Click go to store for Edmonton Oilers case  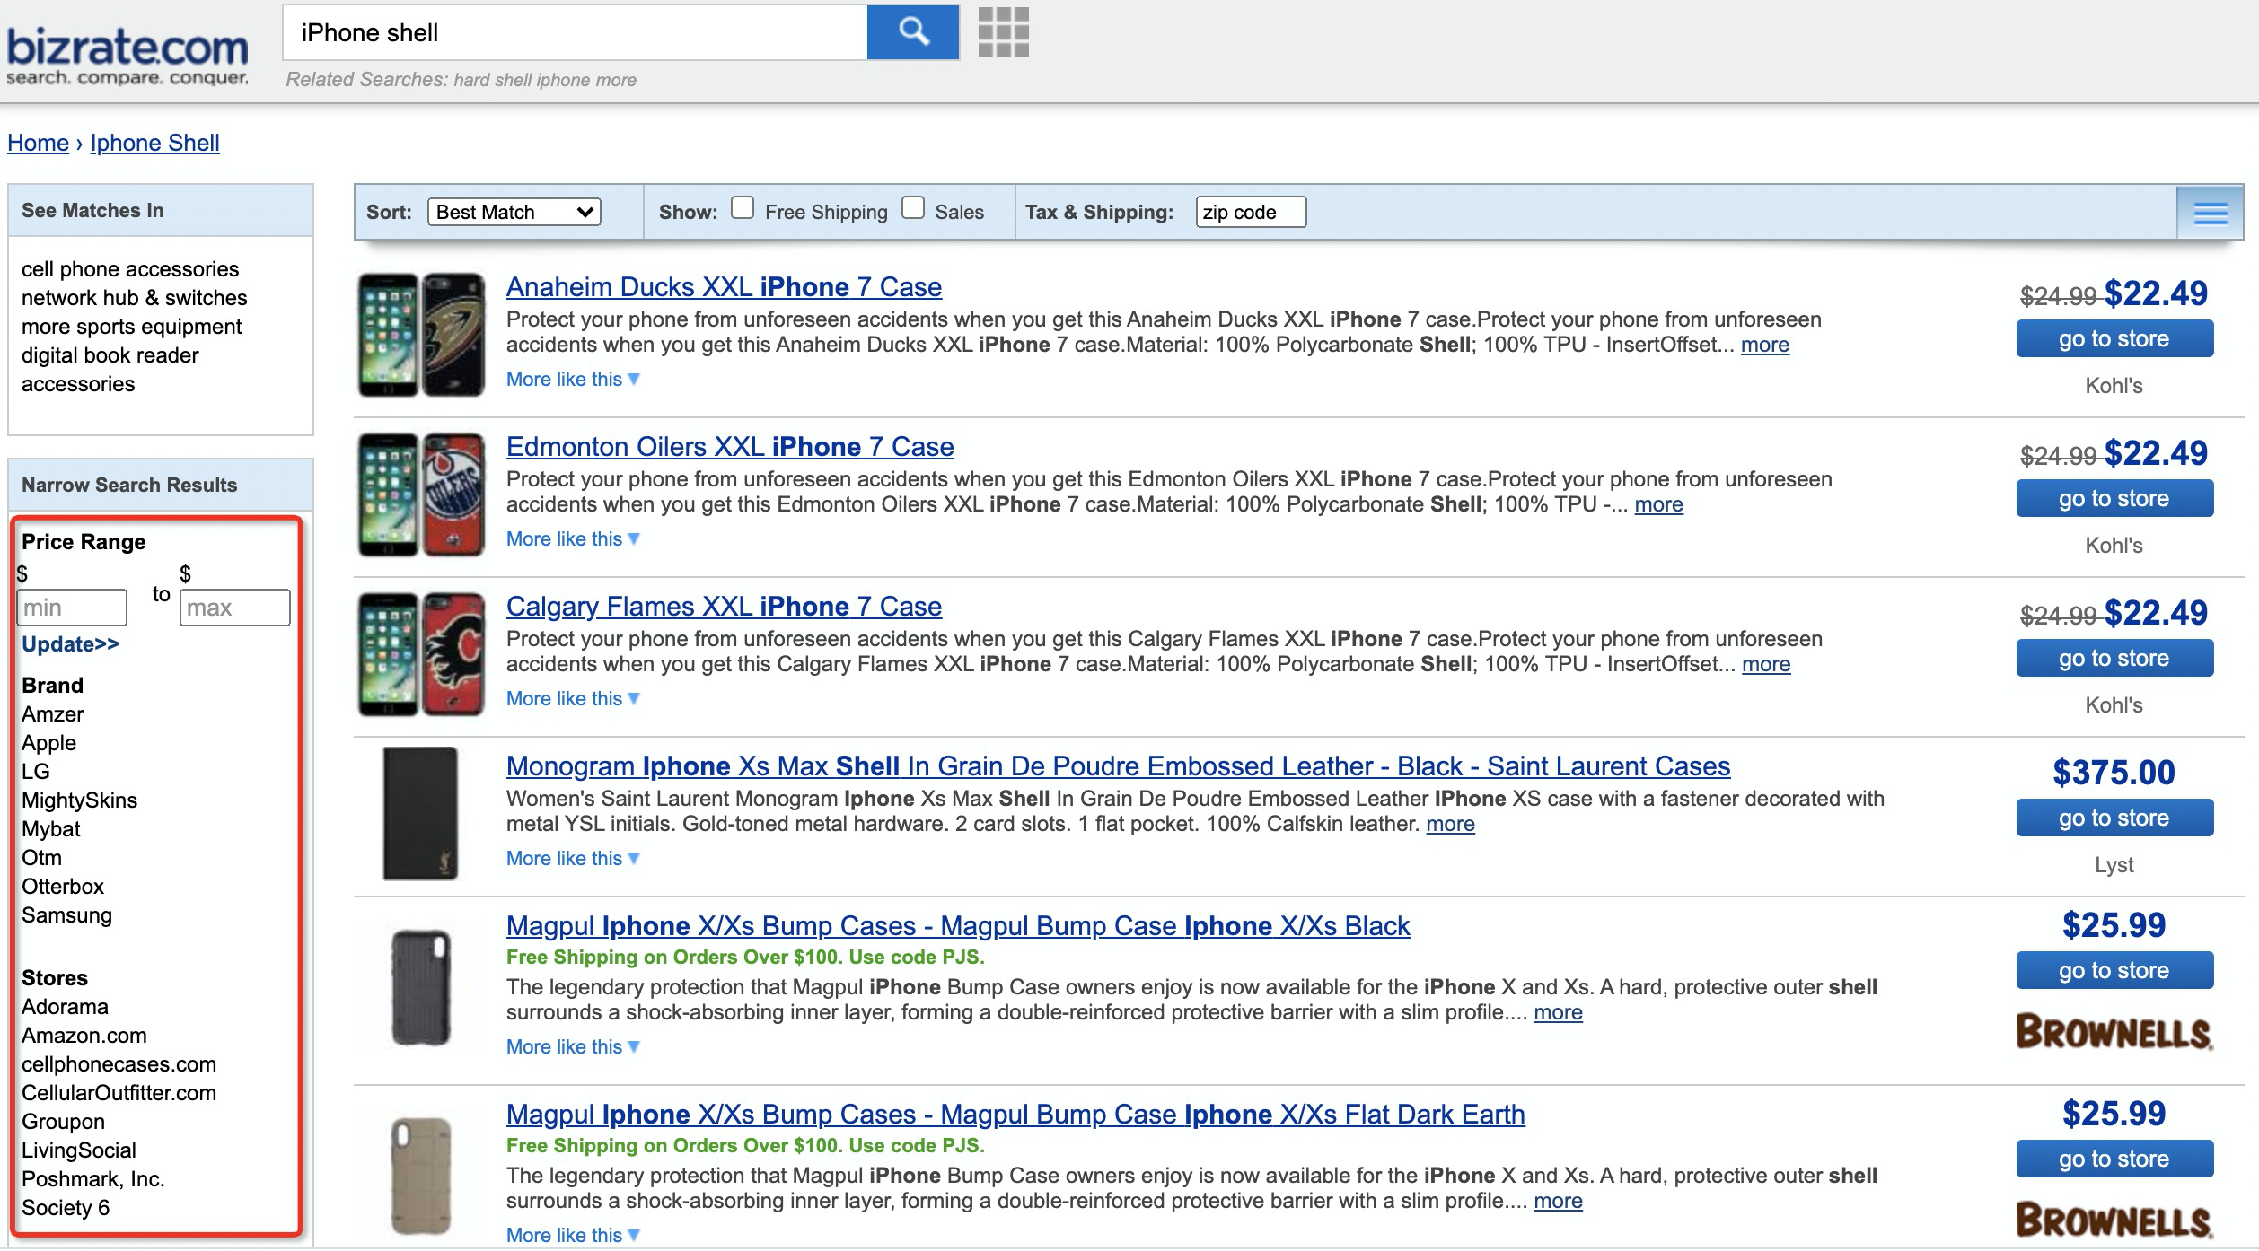[2114, 498]
